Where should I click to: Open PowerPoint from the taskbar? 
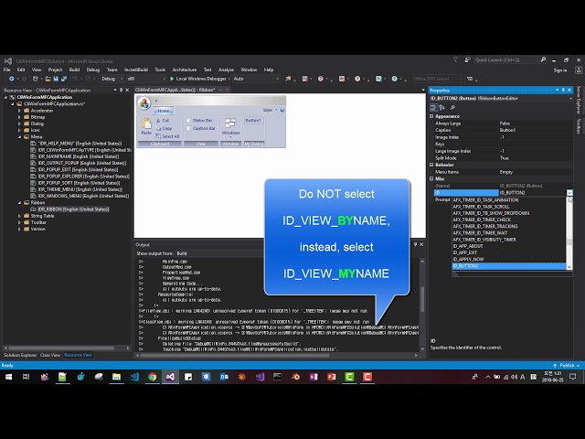click(x=331, y=377)
